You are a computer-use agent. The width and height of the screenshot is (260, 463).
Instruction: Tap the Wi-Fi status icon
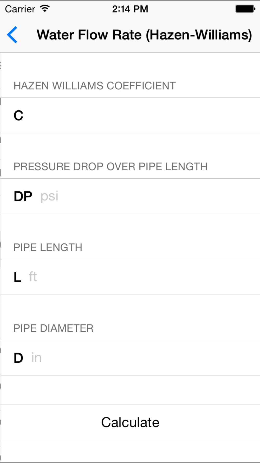[x=45, y=9]
